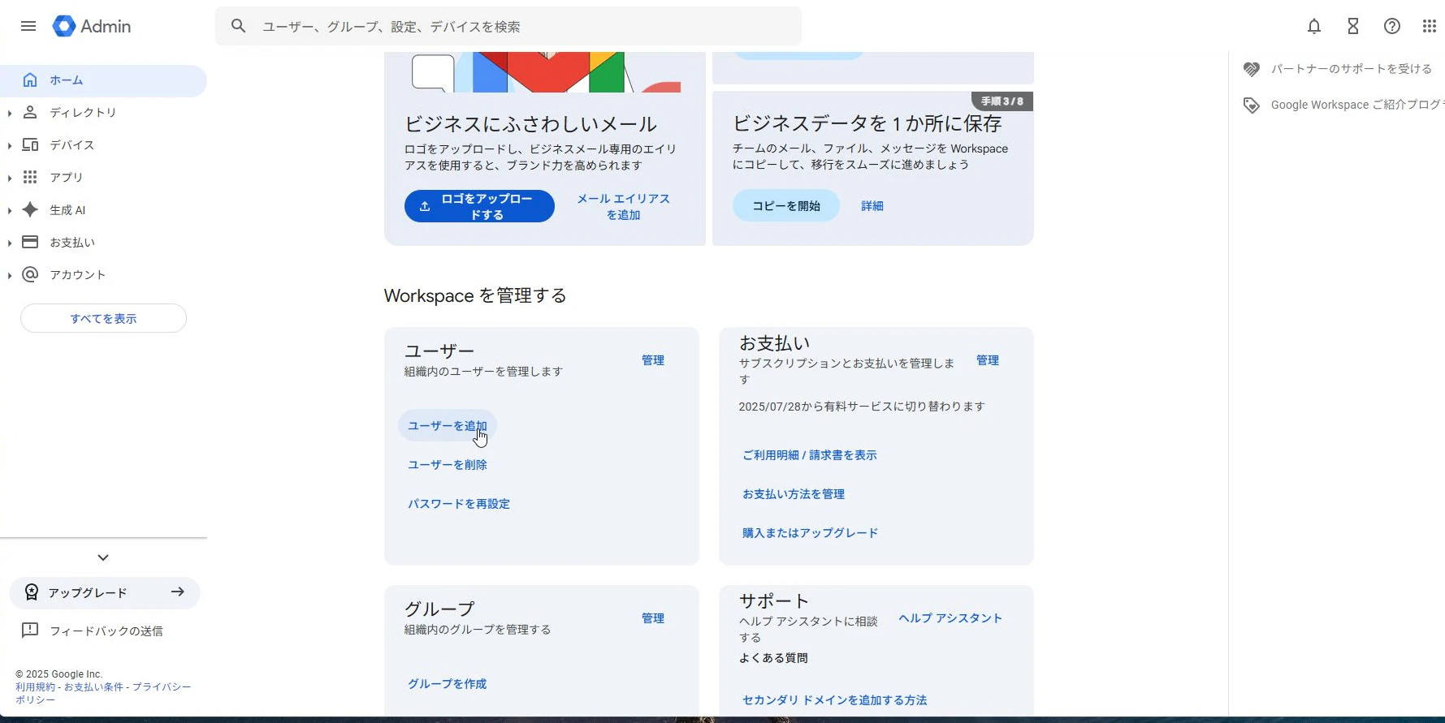This screenshot has height=723, width=1445.
Task: Open ヘルプ アシスタント link
Action: point(950,618)
